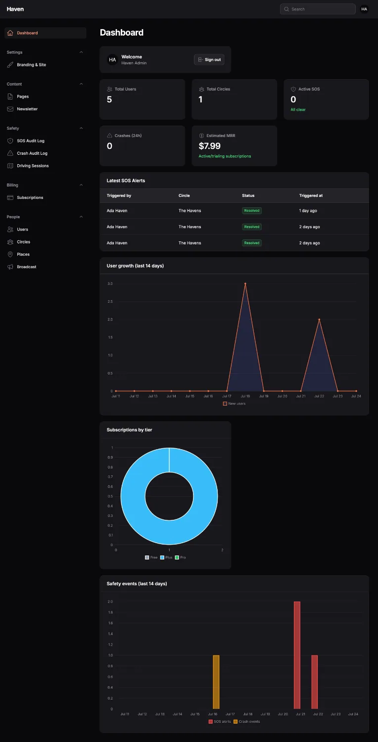The height and width of the screenshot is (742, 378).
Task: Click the Driving Sessions map icon
Action: (10, 166)
